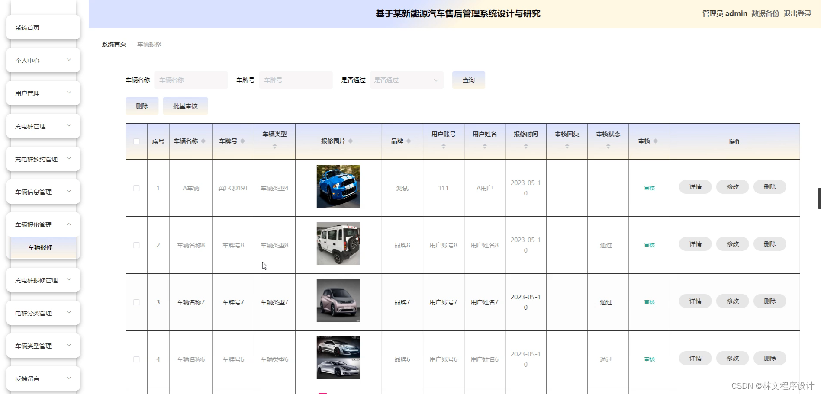Open 详情 for A车辆 row
The height and width of the screenshot is (394, 821).
pyautogui.click(x=695, y=187)
